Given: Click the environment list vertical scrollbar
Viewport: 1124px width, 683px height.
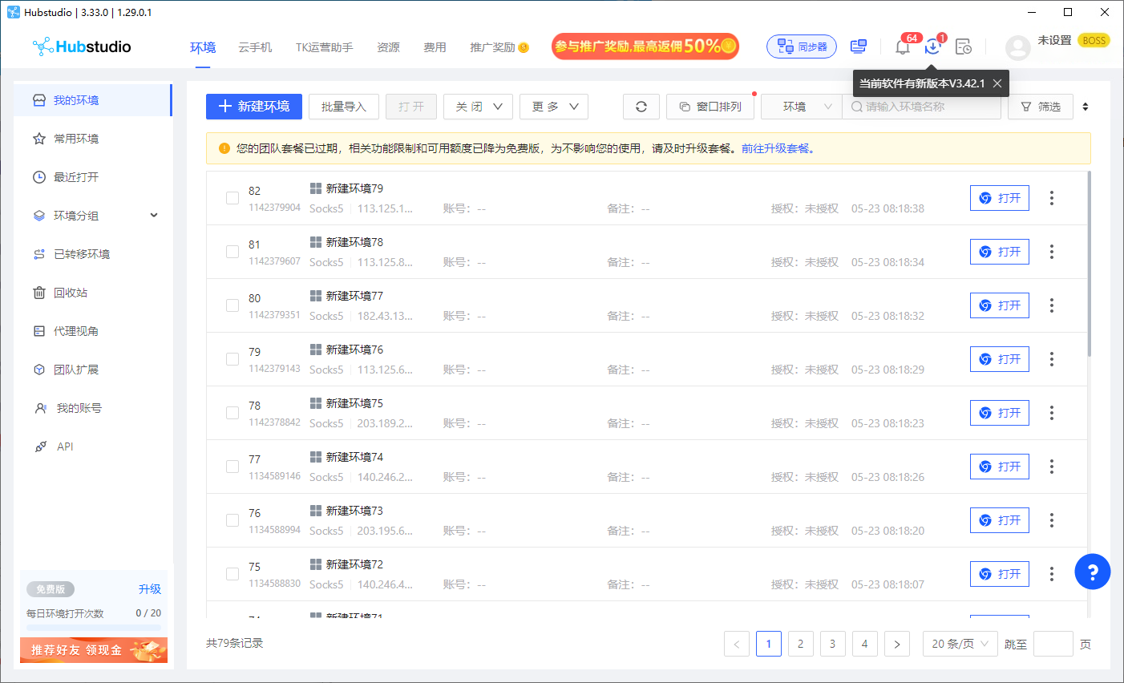Looking at the screenshot, I should (1089, 265).
